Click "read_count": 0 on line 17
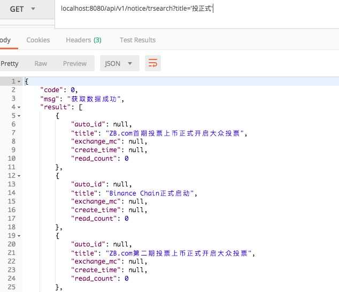Image resolution: width=339 pixels, height=292 pixels. coord(100,219)
